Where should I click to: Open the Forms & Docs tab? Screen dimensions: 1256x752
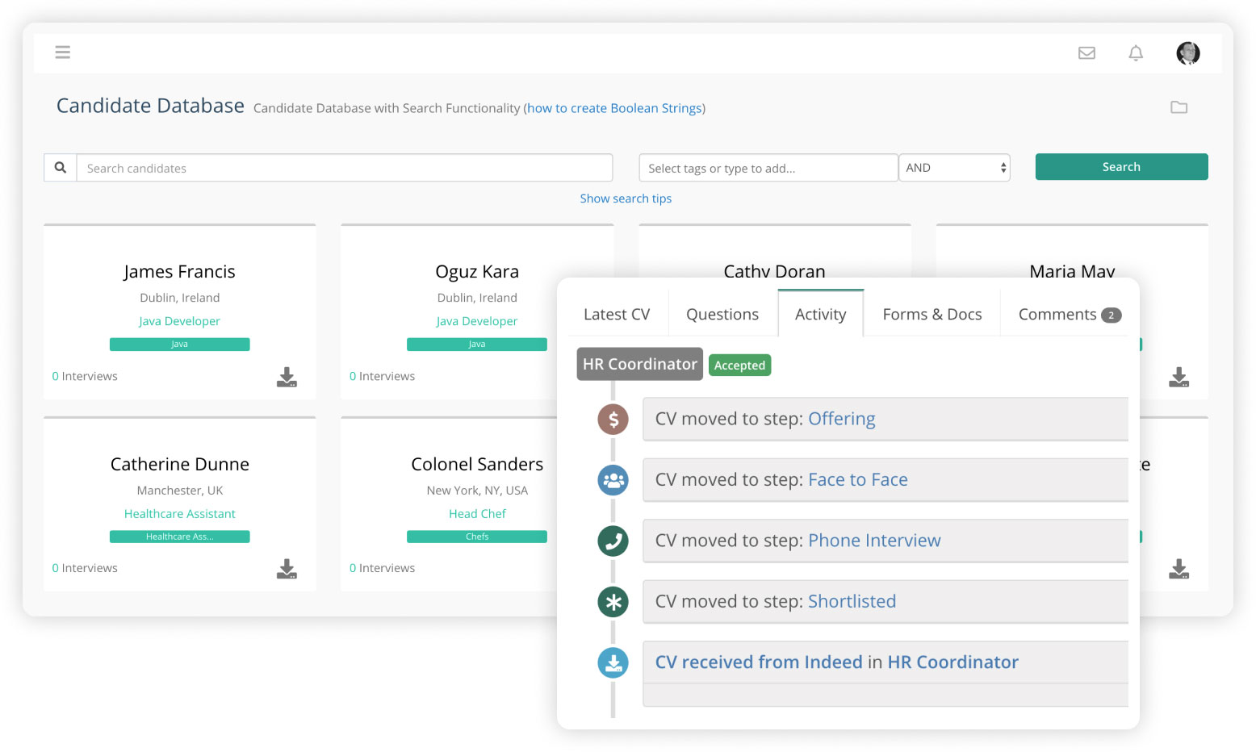[x=932, y=314]
